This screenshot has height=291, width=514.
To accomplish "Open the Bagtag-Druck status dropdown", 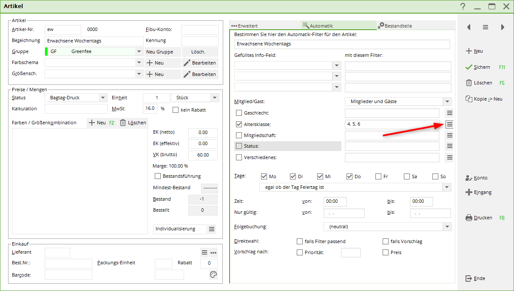I will coord(102,98).
